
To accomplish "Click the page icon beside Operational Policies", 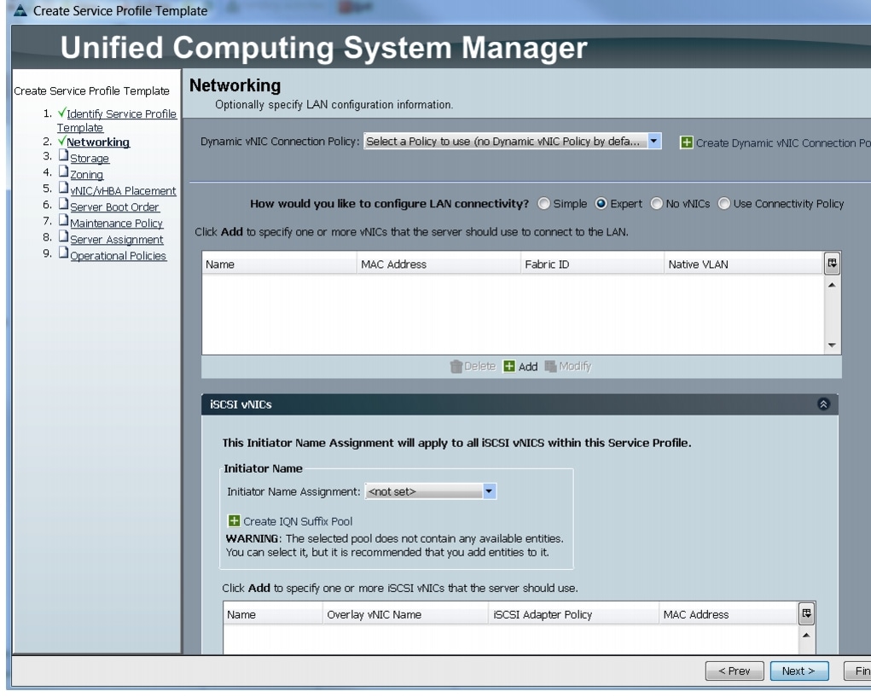I will 63,253.
